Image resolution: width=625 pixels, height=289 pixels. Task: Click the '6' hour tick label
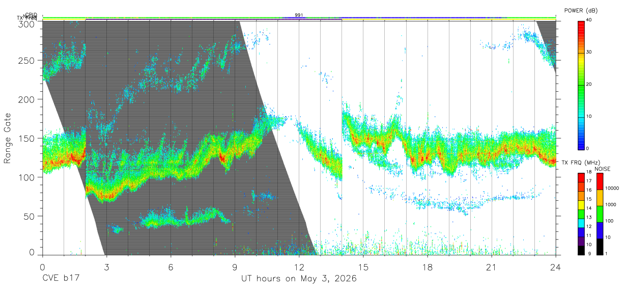[171, 268]
